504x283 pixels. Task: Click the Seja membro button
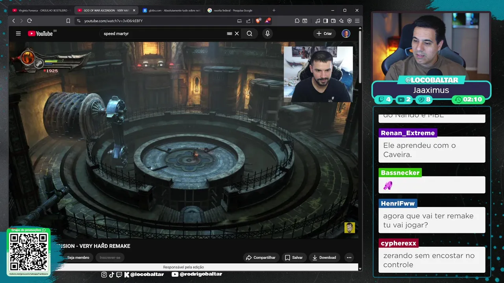pyautogui.click(x=78, y=257)
